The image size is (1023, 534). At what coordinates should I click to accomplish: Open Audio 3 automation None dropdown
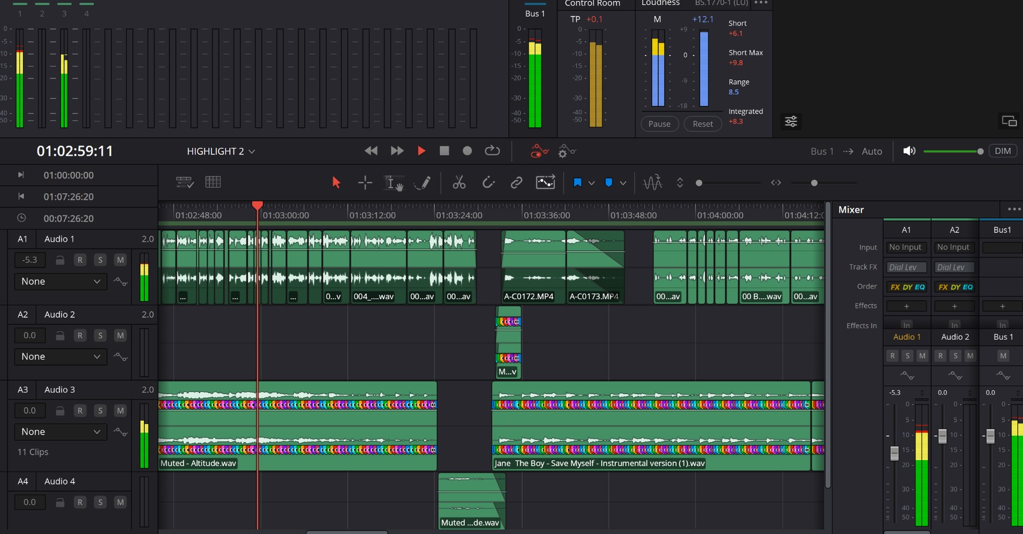coord(60,432)
